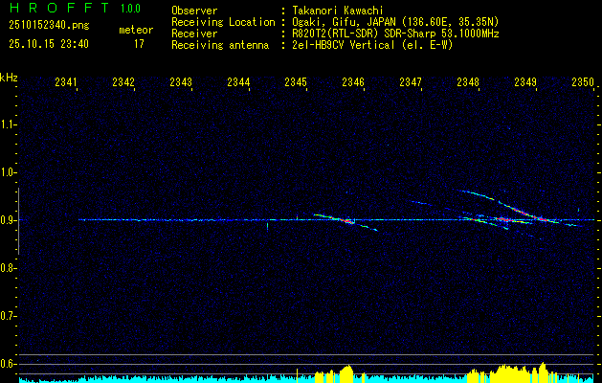Click the tallest yellow signal-level peak near 2349
This screenshot has height=383, width=602.
click(543, 371)
